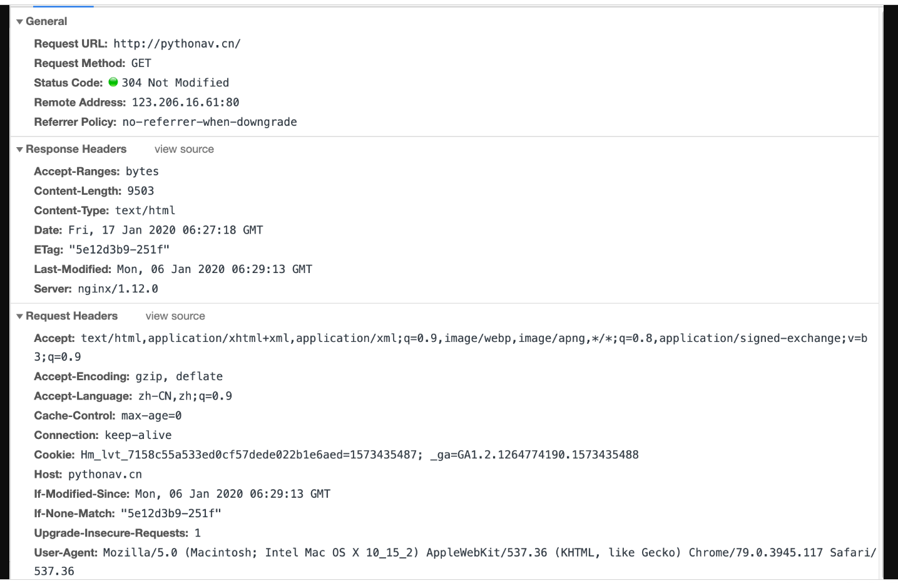Click the Referrer Policy value no-referrer-when-downgrade
This screenshot has width=898, height=583.
210,122
